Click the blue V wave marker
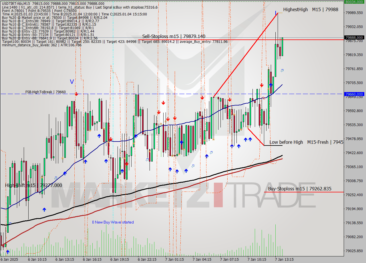Screen dimensions: 366x263 point(72,82)
